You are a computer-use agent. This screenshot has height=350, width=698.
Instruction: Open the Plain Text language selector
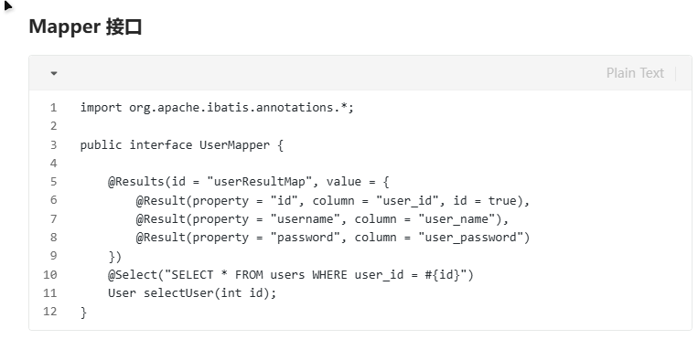[635, 73]
